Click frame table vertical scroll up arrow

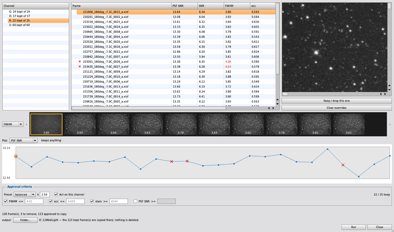[277, 100]
